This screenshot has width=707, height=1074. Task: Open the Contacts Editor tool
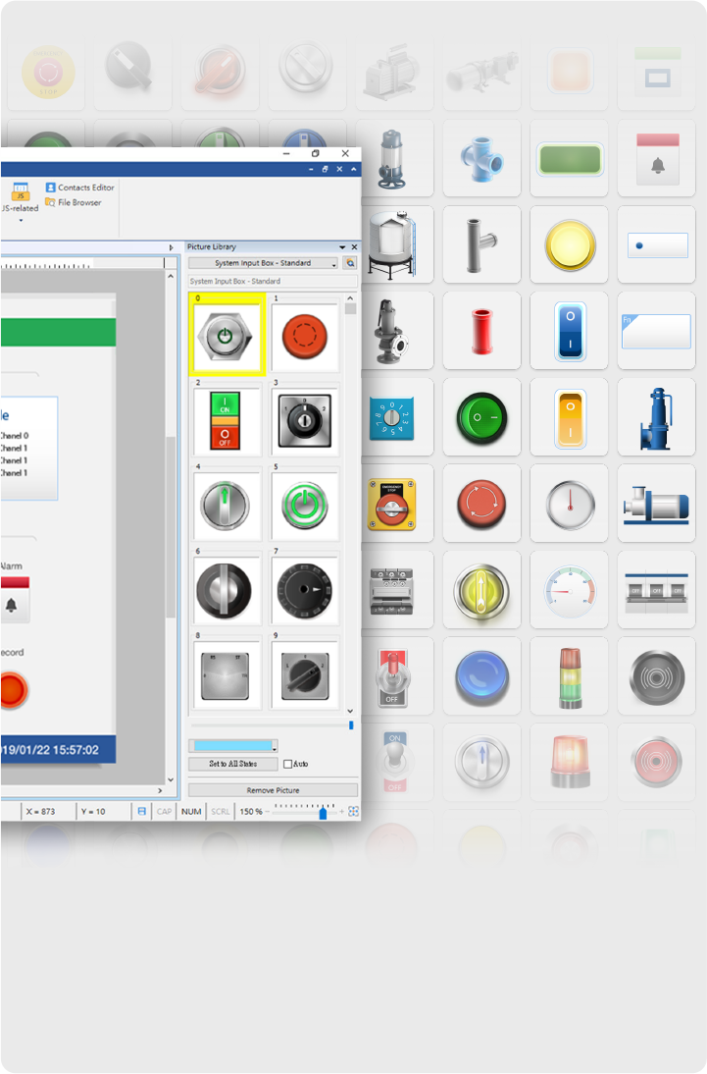pyautogui.click(x=79, y=188)
